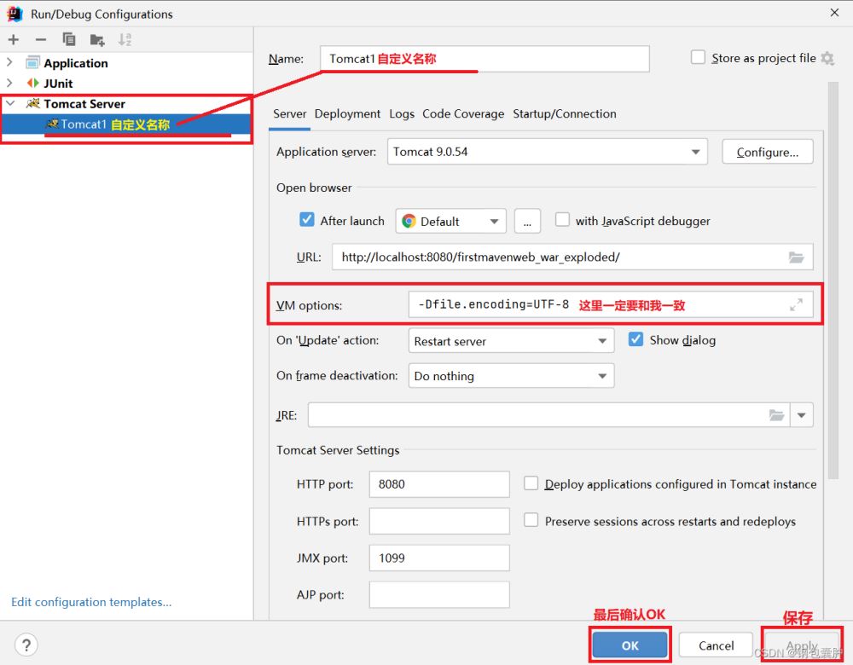The height and width of the screenshot is (665, 853).
Task: Check Preserve sessions across restarts and redeploys
Action: [x=531, y=520]
